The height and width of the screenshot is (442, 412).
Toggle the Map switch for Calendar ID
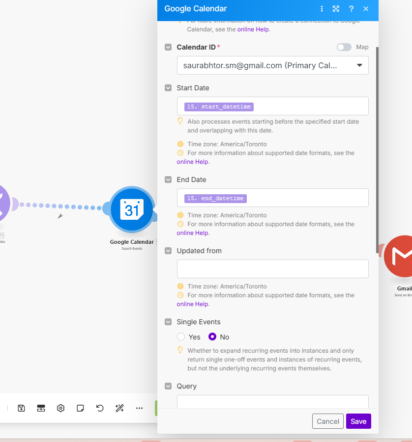pos(344,47)
